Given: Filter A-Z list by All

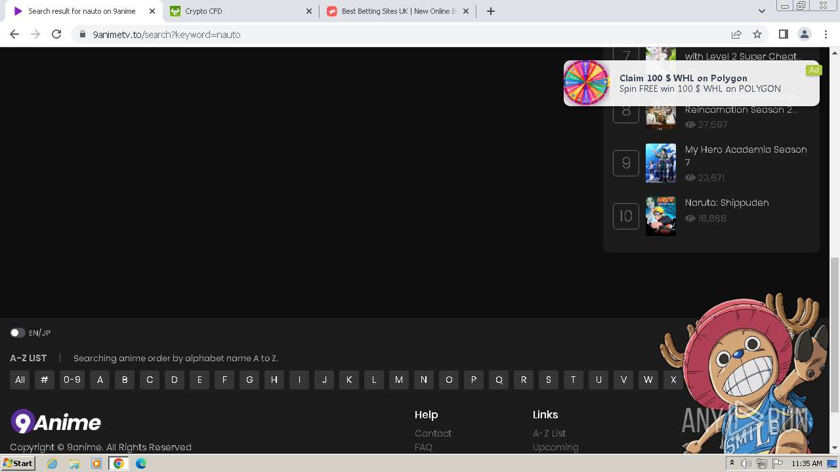Looking at the screenshot, I should 20,380.
